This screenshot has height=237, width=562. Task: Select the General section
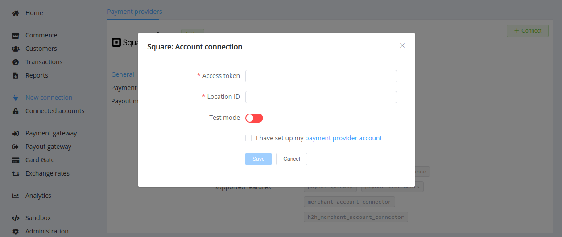click(123, 74)
